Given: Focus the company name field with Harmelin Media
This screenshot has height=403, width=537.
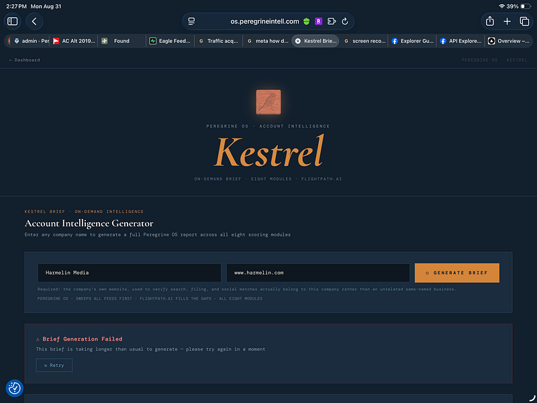Looking at the screenshot, I should click(x=130, y=273).
